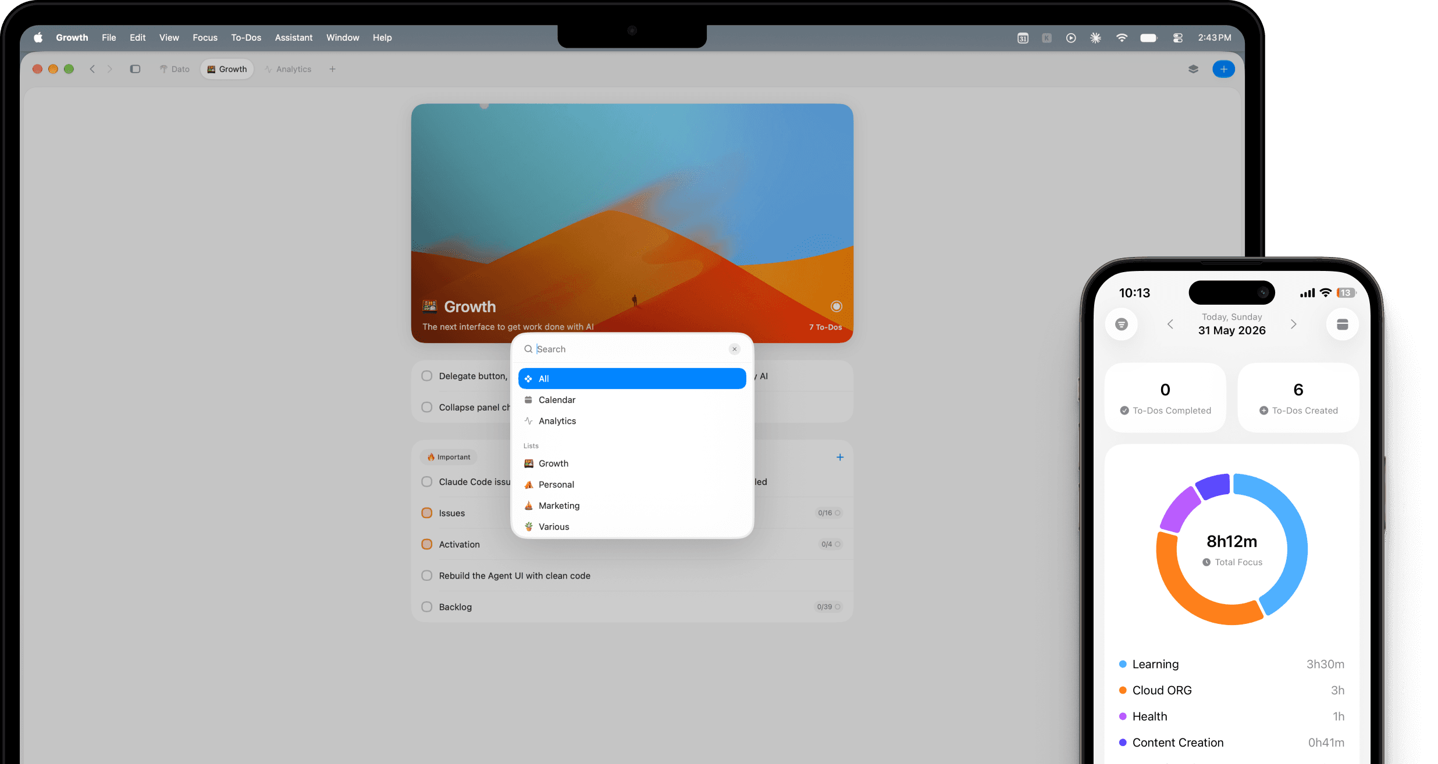Go forward with the right chevron
The width and height of the screenshot is (1438, 764).
(109, 69)
